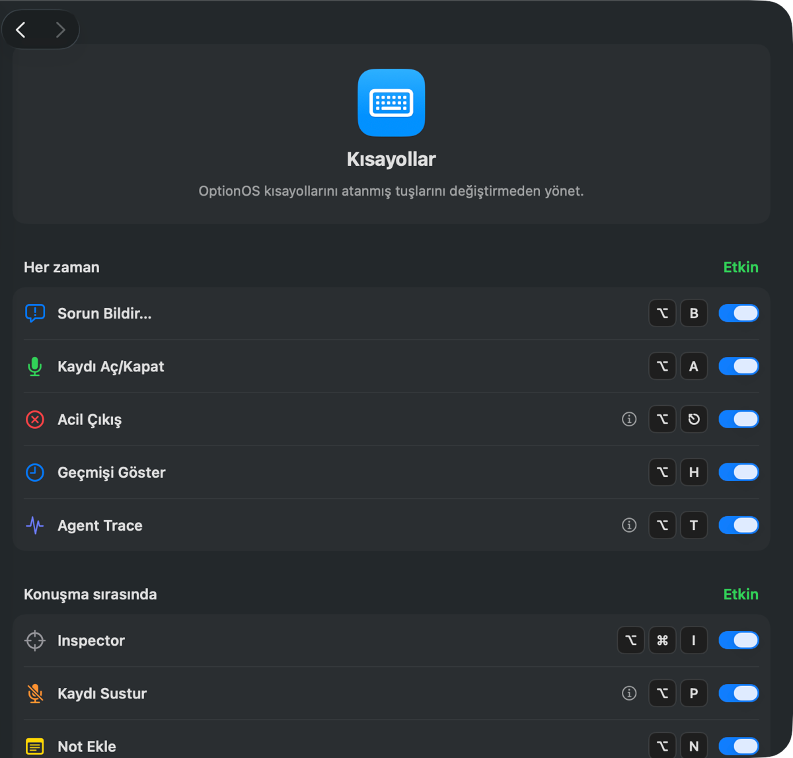Switch off the Kaydı Sustur toggle
This screenshot has height=758, width=793.
point(739,693)
